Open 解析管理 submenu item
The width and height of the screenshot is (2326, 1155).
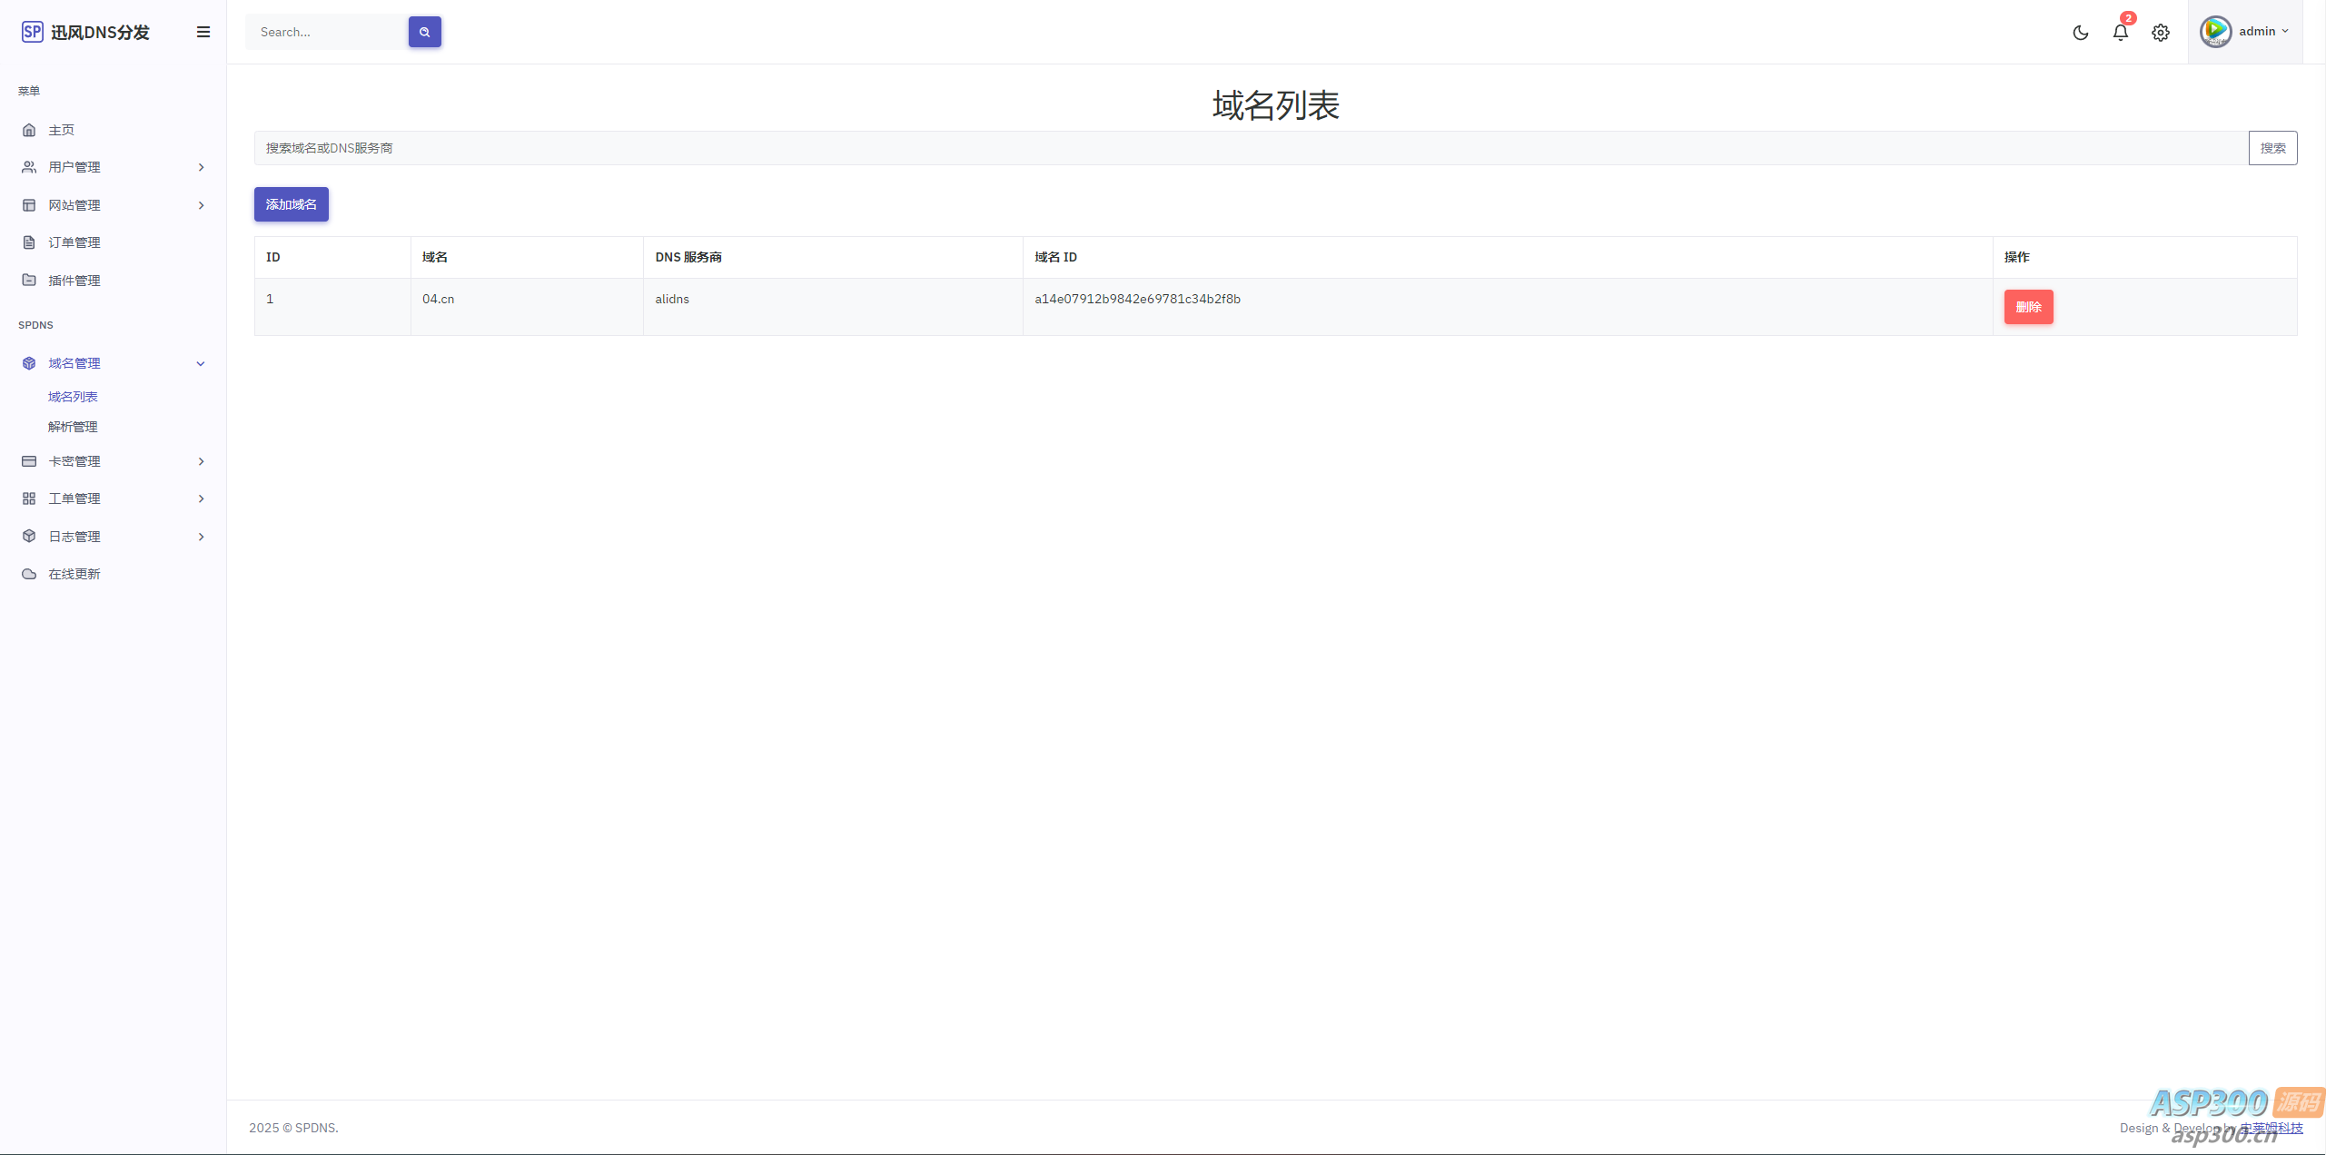tap(73, 427)
